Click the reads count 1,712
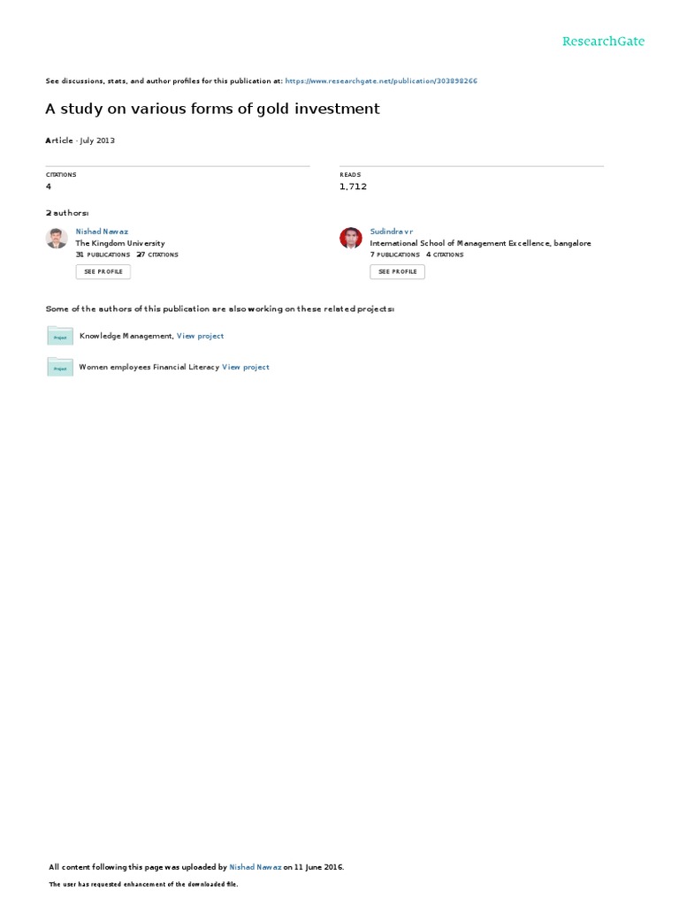The image size is (679, 905). coord(353,186)
